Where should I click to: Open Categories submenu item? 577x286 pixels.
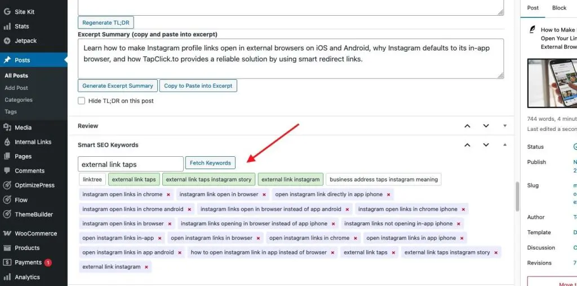coord(19,100)
